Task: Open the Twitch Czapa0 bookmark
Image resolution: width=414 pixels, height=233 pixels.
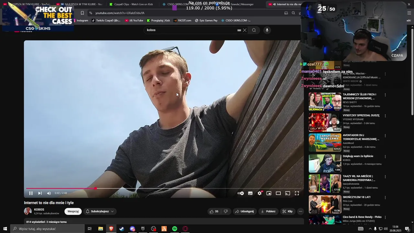Action: coord(106,20)
